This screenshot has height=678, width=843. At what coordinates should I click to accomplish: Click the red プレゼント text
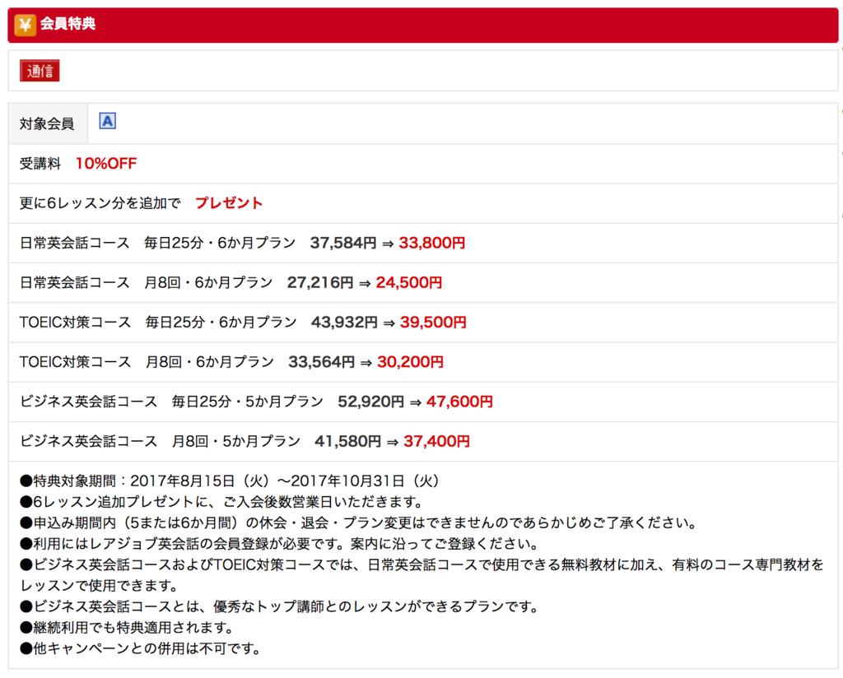click(x=229, y=203)
